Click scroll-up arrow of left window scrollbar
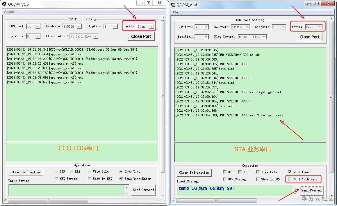 [163, 18]
